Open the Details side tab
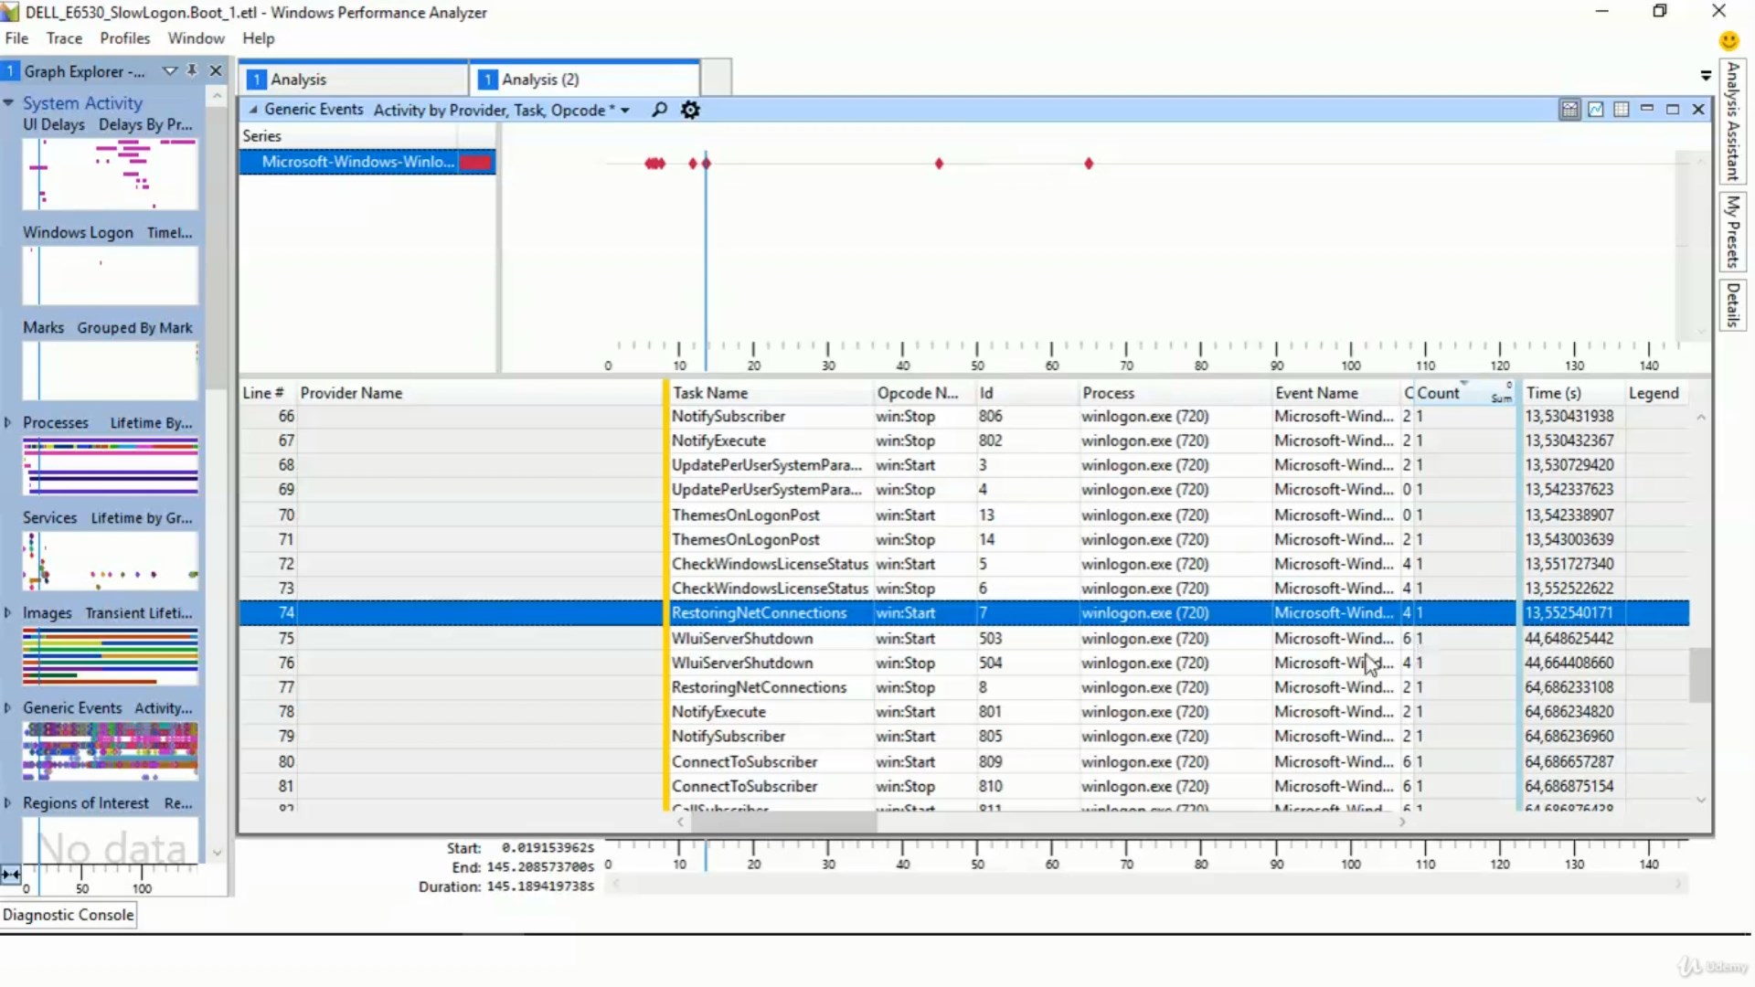 (x=1732, y=304)
